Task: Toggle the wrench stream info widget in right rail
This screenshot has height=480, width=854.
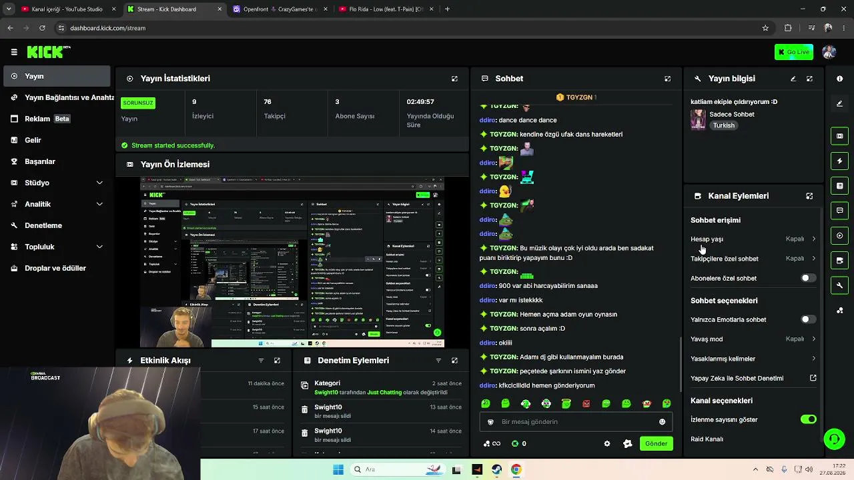Action: pyautogui.click(x=839, y=285)
